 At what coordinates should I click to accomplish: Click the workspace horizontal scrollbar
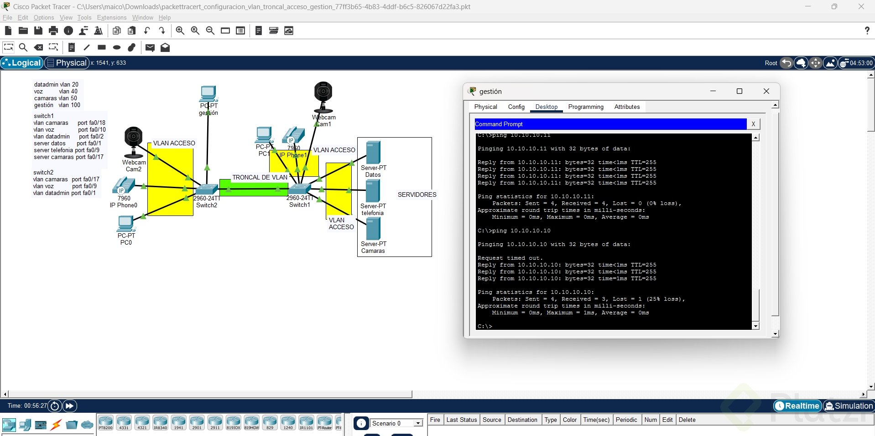(x=210, y=394)
